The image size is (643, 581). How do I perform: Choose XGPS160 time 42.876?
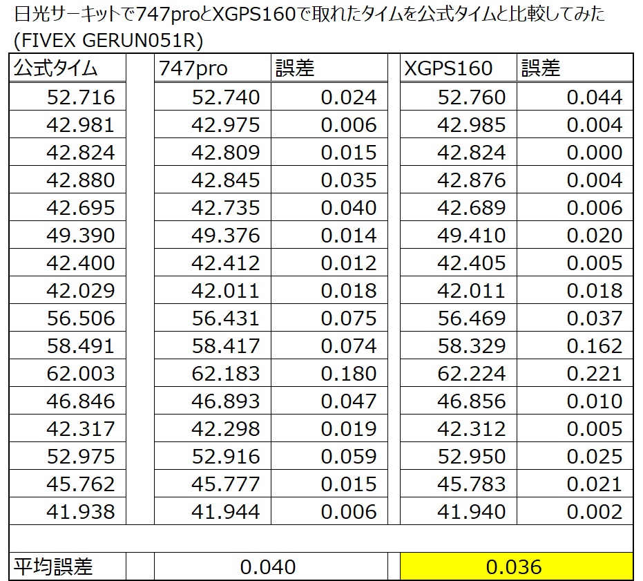pos(459,180)
